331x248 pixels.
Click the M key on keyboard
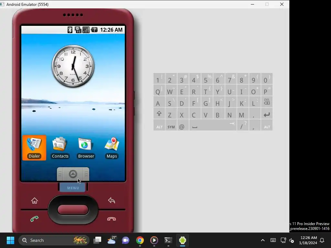[243, 114]
